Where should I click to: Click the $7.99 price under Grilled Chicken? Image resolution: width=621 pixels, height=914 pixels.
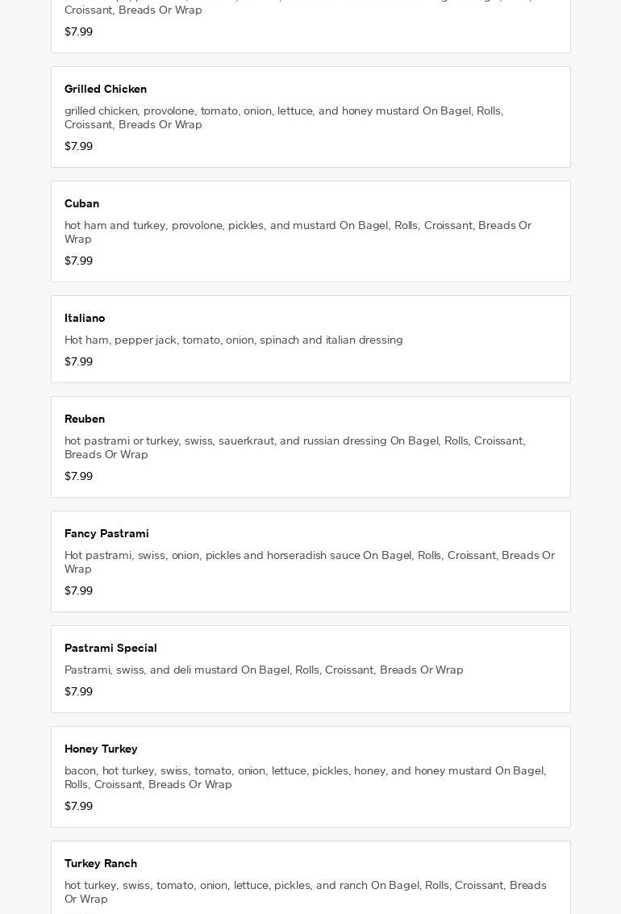[x=78, y=146]
